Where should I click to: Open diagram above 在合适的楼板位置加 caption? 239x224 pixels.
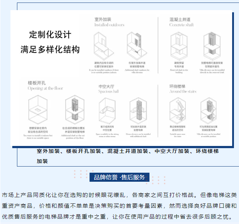coord(75,110)
